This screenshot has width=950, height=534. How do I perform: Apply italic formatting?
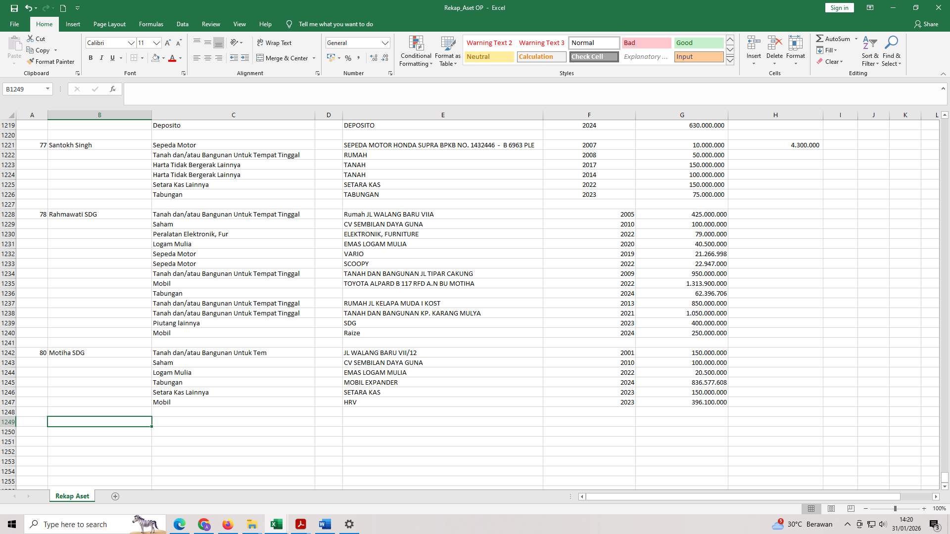coord(101,58)
